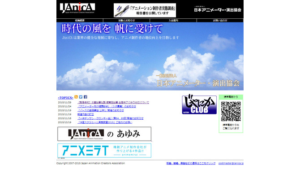Open the 2015/10/19 作画スケジュール topic link
300x169 pixels.
pos(105,122)
